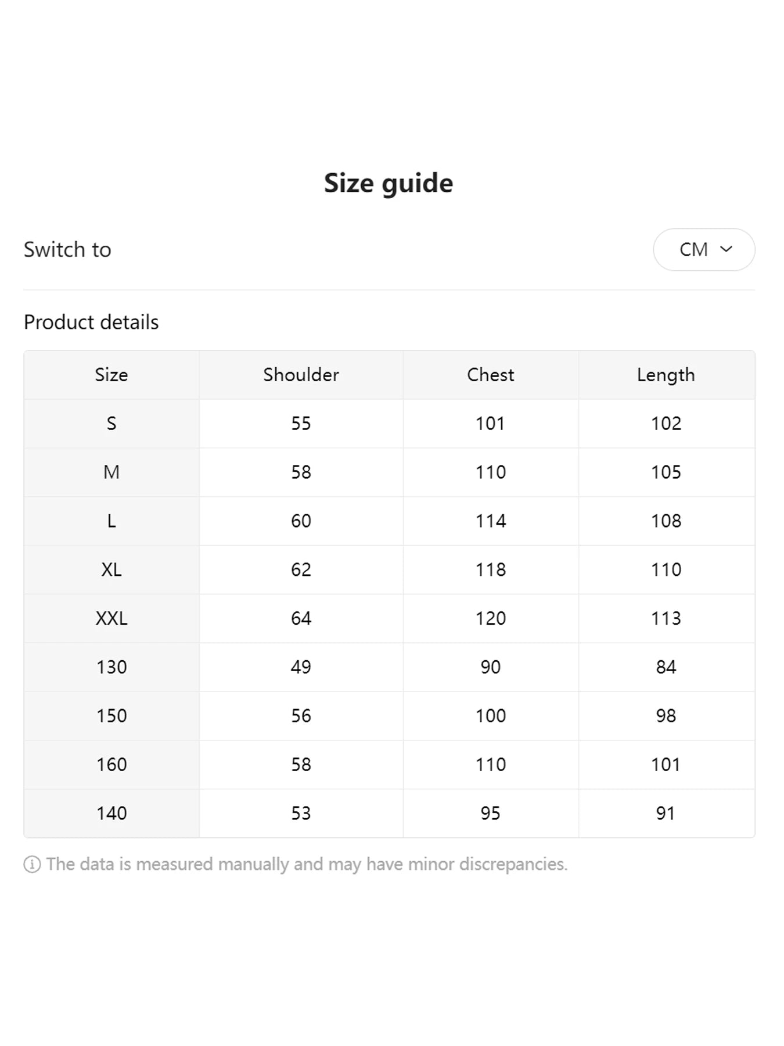Select the XL size row label
The width and height of the screenshot is (784, 1046).
[112, 569]
